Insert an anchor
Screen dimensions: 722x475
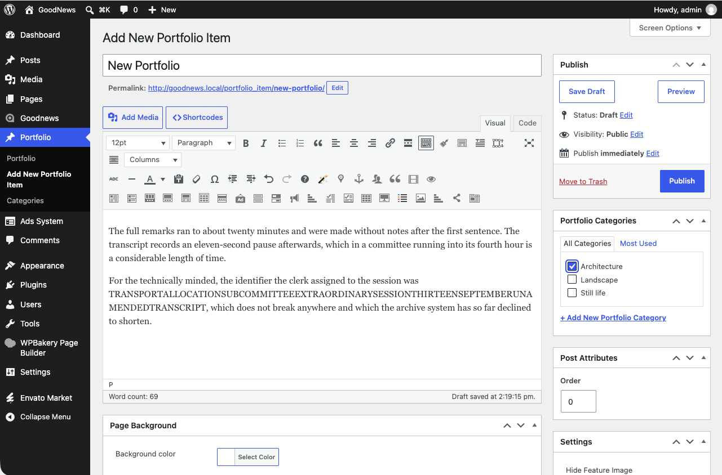pyautogui.click(x=359, y=179)
